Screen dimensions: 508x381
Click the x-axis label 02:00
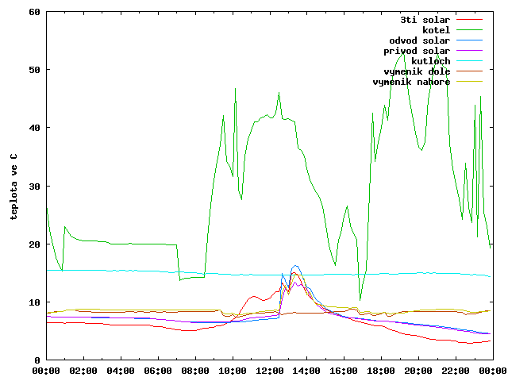tap(83, 371)
